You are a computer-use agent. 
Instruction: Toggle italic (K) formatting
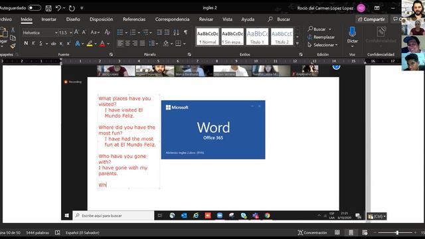point(33,43)
